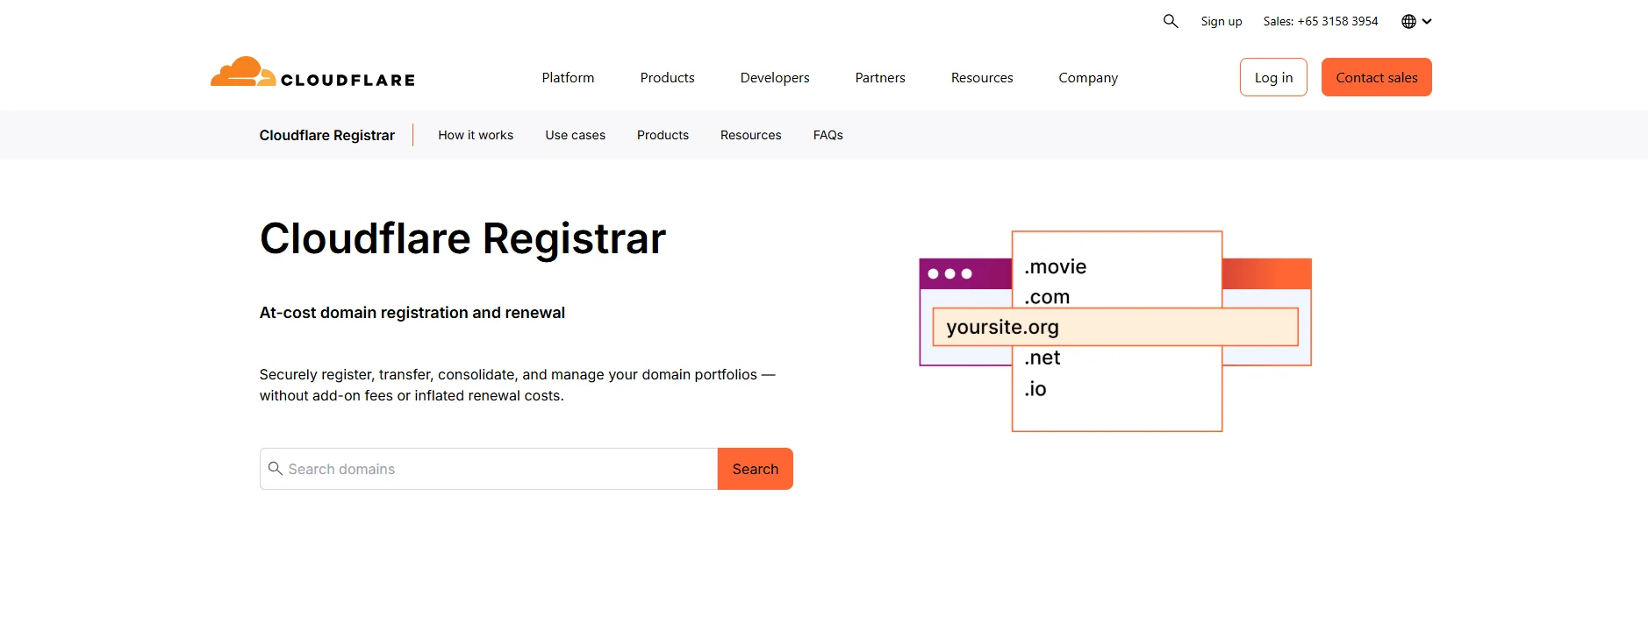Click the Sign up link
1648x623 pixels.
[1222, 21]
